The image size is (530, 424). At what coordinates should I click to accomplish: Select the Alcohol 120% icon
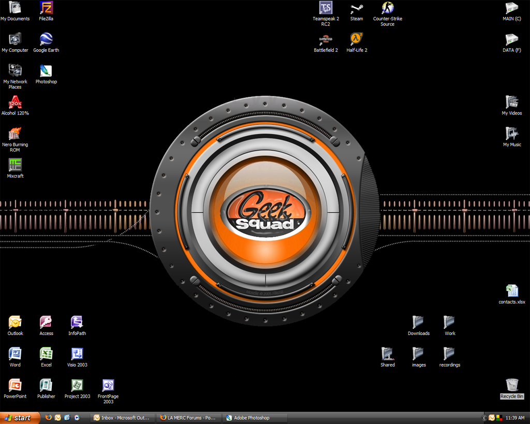tap(15, 106)
